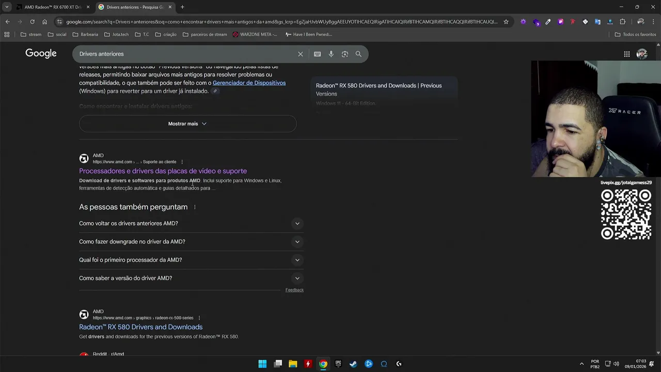Image resolution: width=661 pixels, height=372 pixels.
Task: Open Radeon RX 580 Drivers and Downloads result
Action: [140, 327]
